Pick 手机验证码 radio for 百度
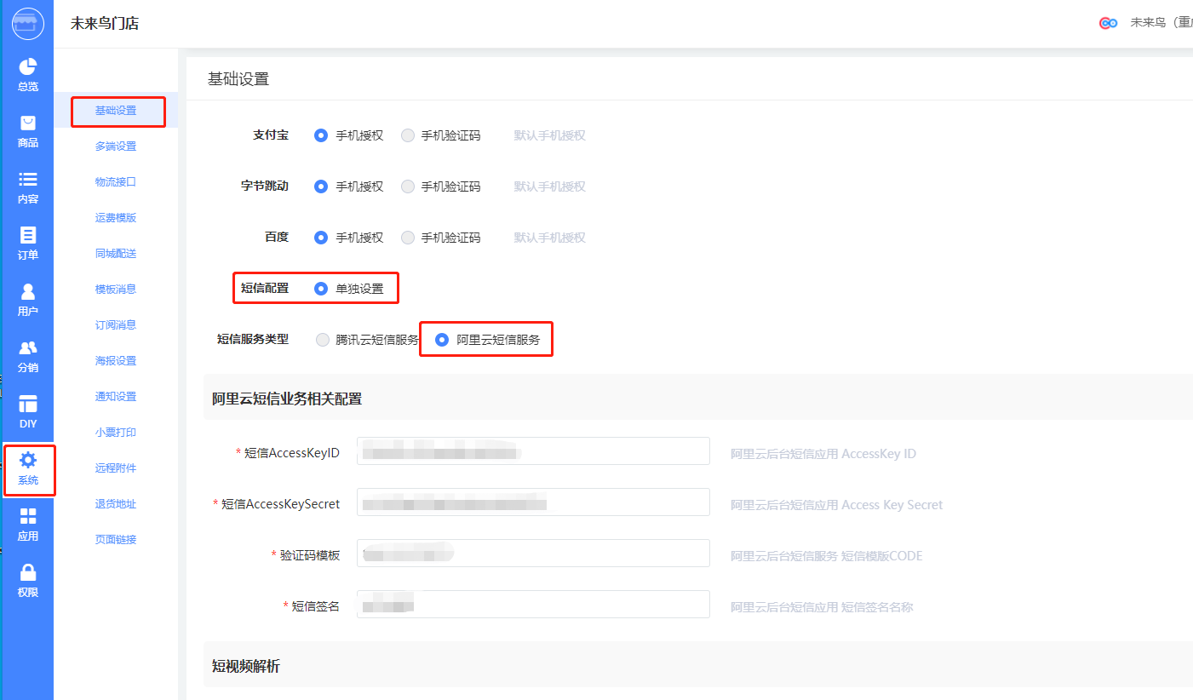 408,238
